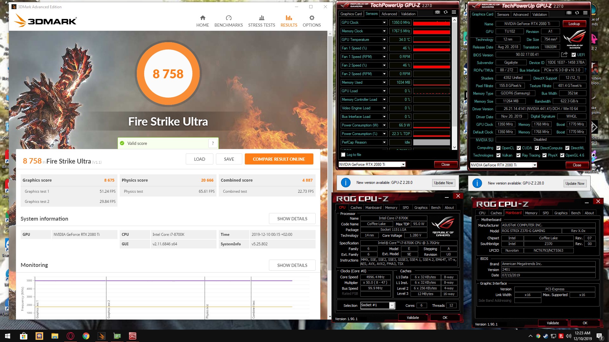609x342 pixels.
Task: Switch to Validation tab in GPU-Z Graphics Card window
Action: 539,15
